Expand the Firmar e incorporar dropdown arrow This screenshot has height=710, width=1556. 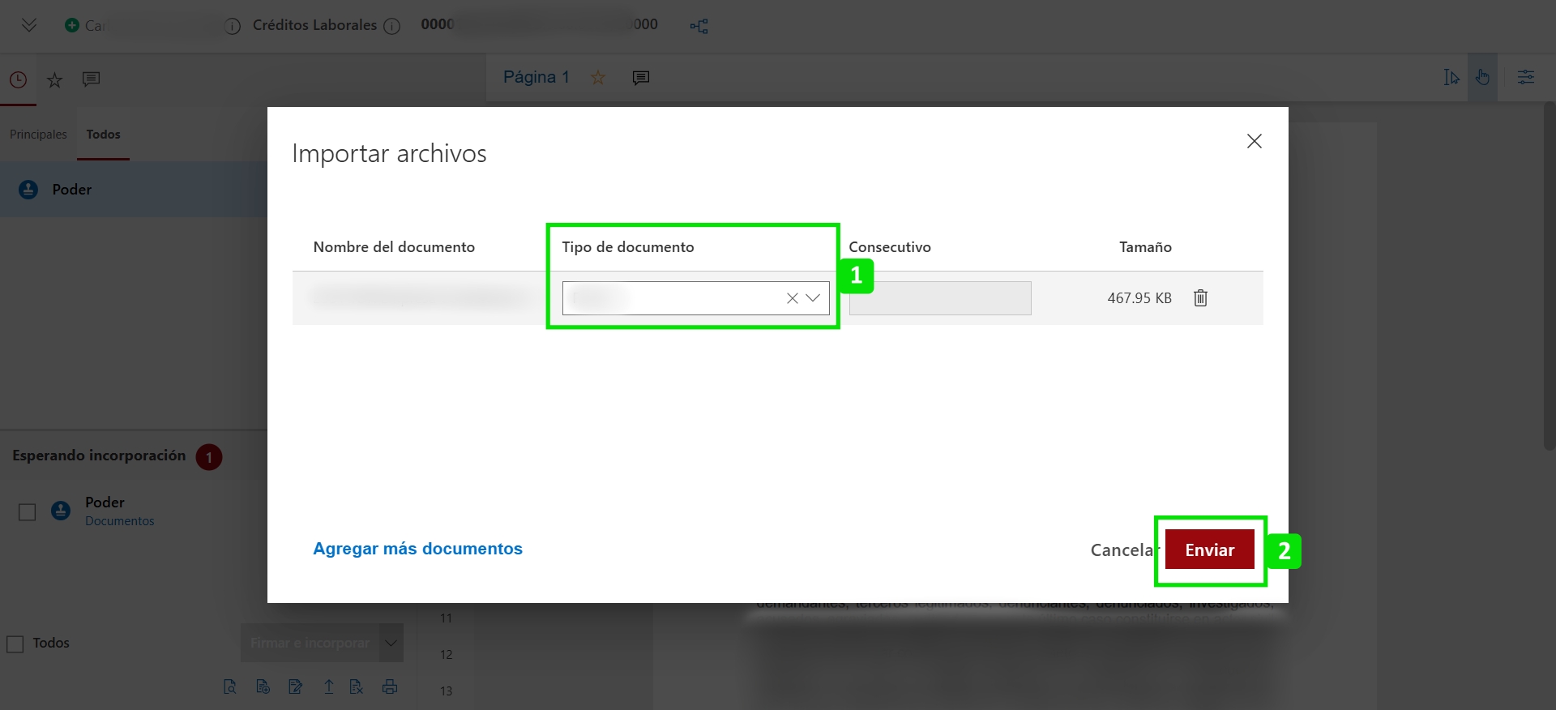point(391,643)
